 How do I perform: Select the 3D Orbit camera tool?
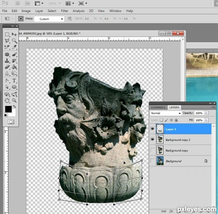coord(14,94)
